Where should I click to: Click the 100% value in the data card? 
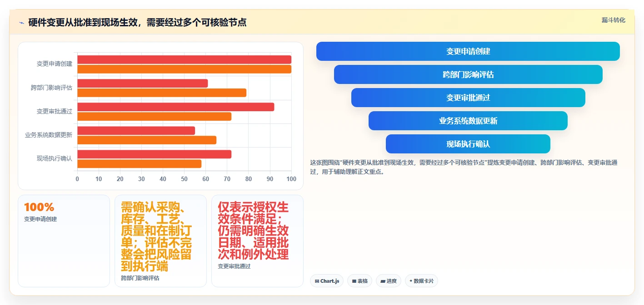pos(39,207)
